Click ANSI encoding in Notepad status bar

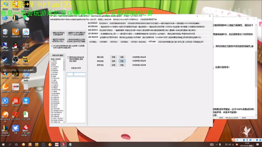pos(244,118)
